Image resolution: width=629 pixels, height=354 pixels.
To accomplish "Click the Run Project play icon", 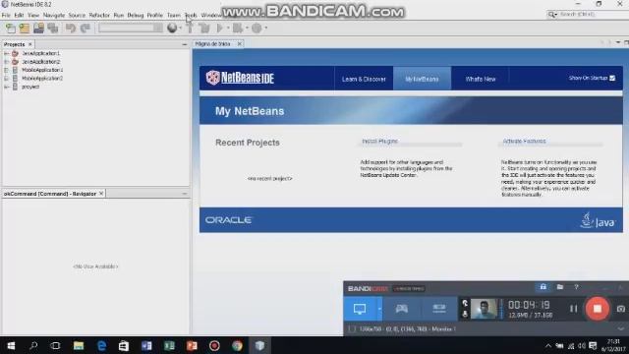I will click(220, 28).
